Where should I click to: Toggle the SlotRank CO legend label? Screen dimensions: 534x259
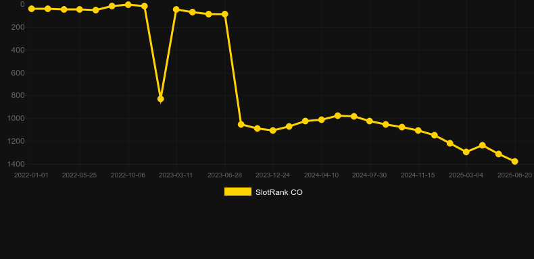coord(279,192)
